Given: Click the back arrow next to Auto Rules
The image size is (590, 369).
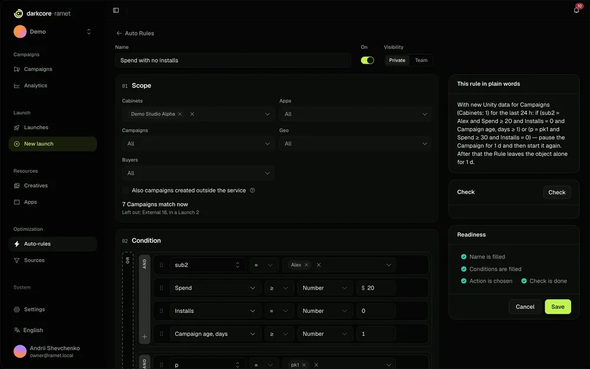Looking at the screenshot, I should tap(119, 33).
